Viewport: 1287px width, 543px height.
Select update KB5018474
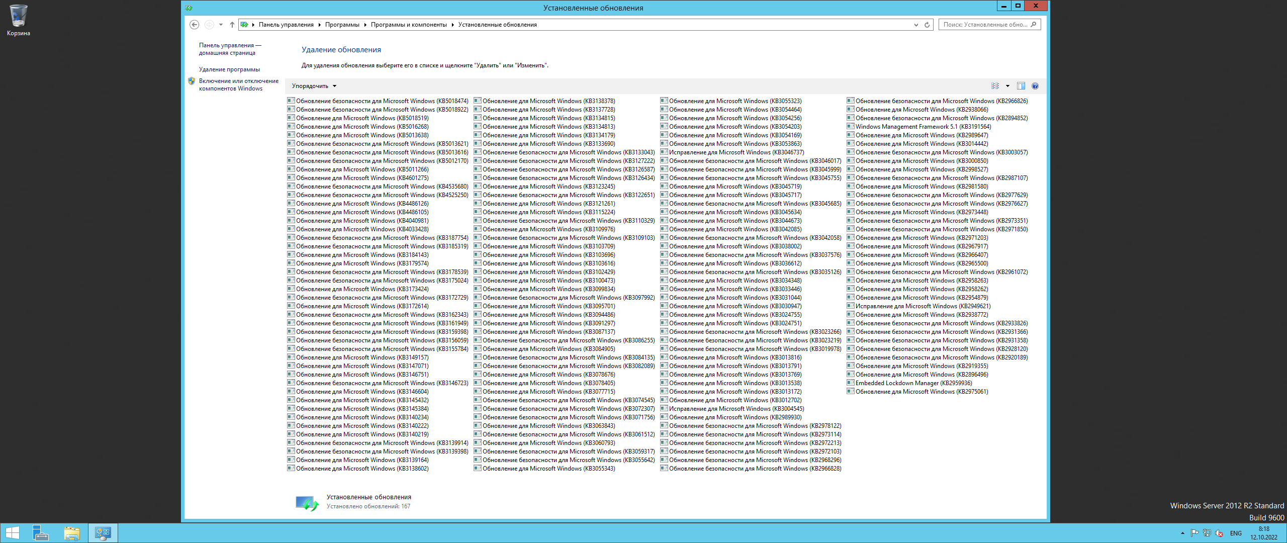378,101
